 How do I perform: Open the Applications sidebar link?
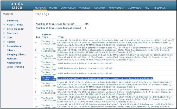click(14, 63)
